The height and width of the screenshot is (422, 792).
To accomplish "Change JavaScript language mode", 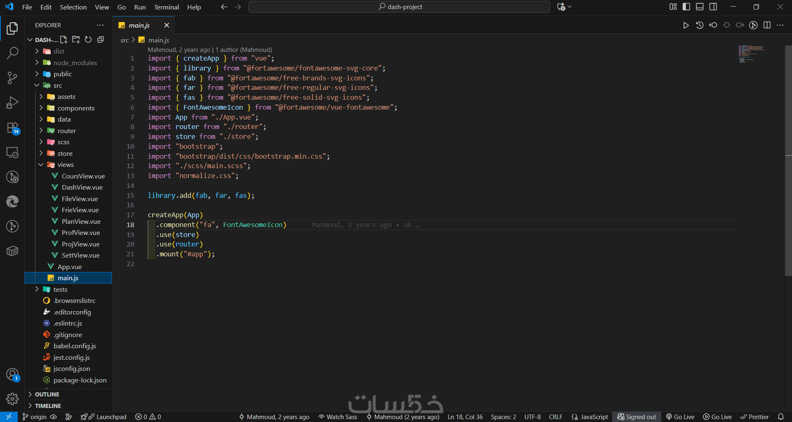I will [590, 417].
